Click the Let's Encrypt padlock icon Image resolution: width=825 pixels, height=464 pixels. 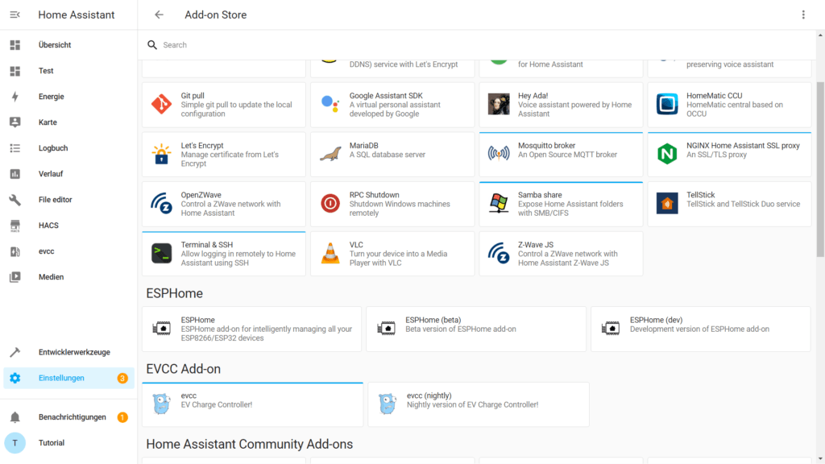point(162,153)
